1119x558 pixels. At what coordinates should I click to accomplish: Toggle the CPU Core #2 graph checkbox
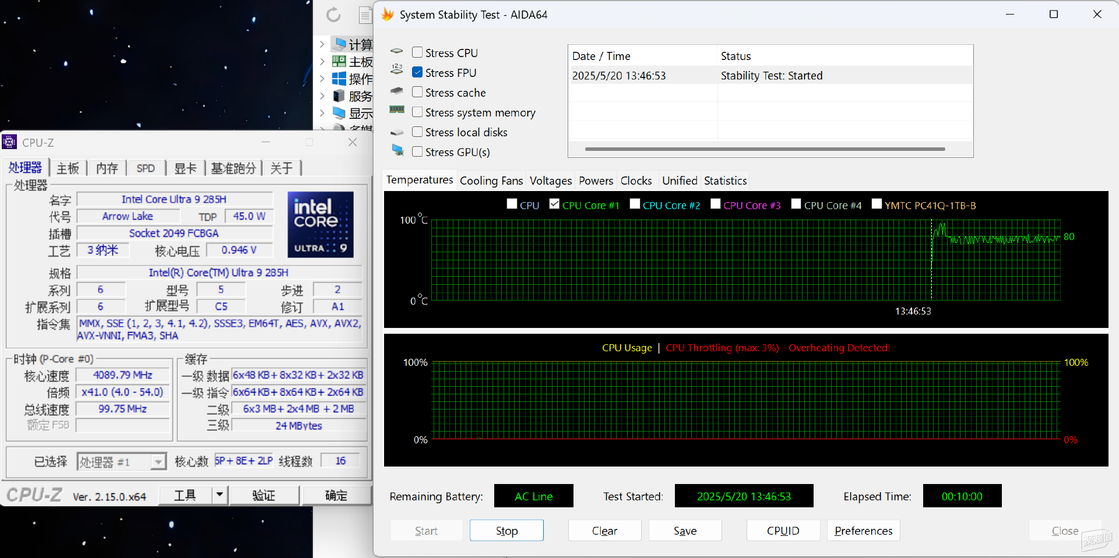[635, 204]
